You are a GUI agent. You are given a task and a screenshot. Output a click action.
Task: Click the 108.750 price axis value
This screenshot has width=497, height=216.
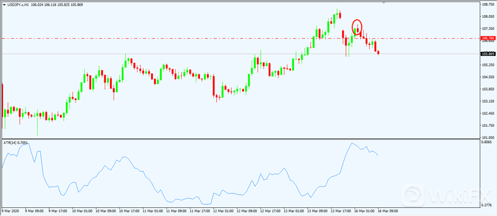488,5
